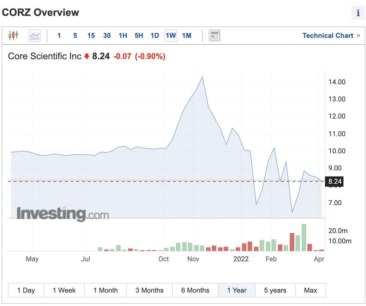
Task: Click the 5 years range button
Action: (x=275, y=290)
